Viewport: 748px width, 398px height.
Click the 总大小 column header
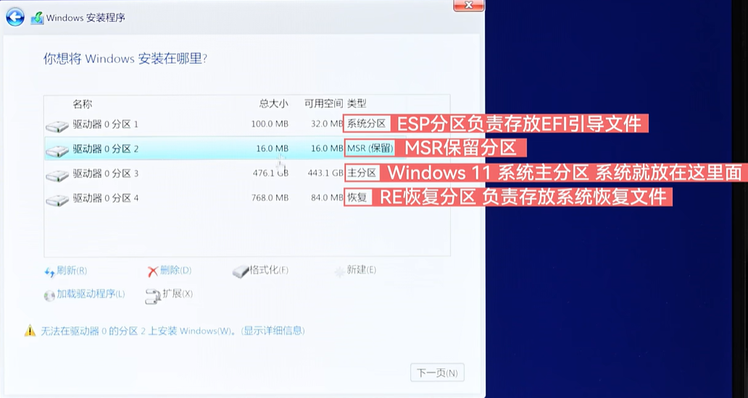tap(274, 103)
